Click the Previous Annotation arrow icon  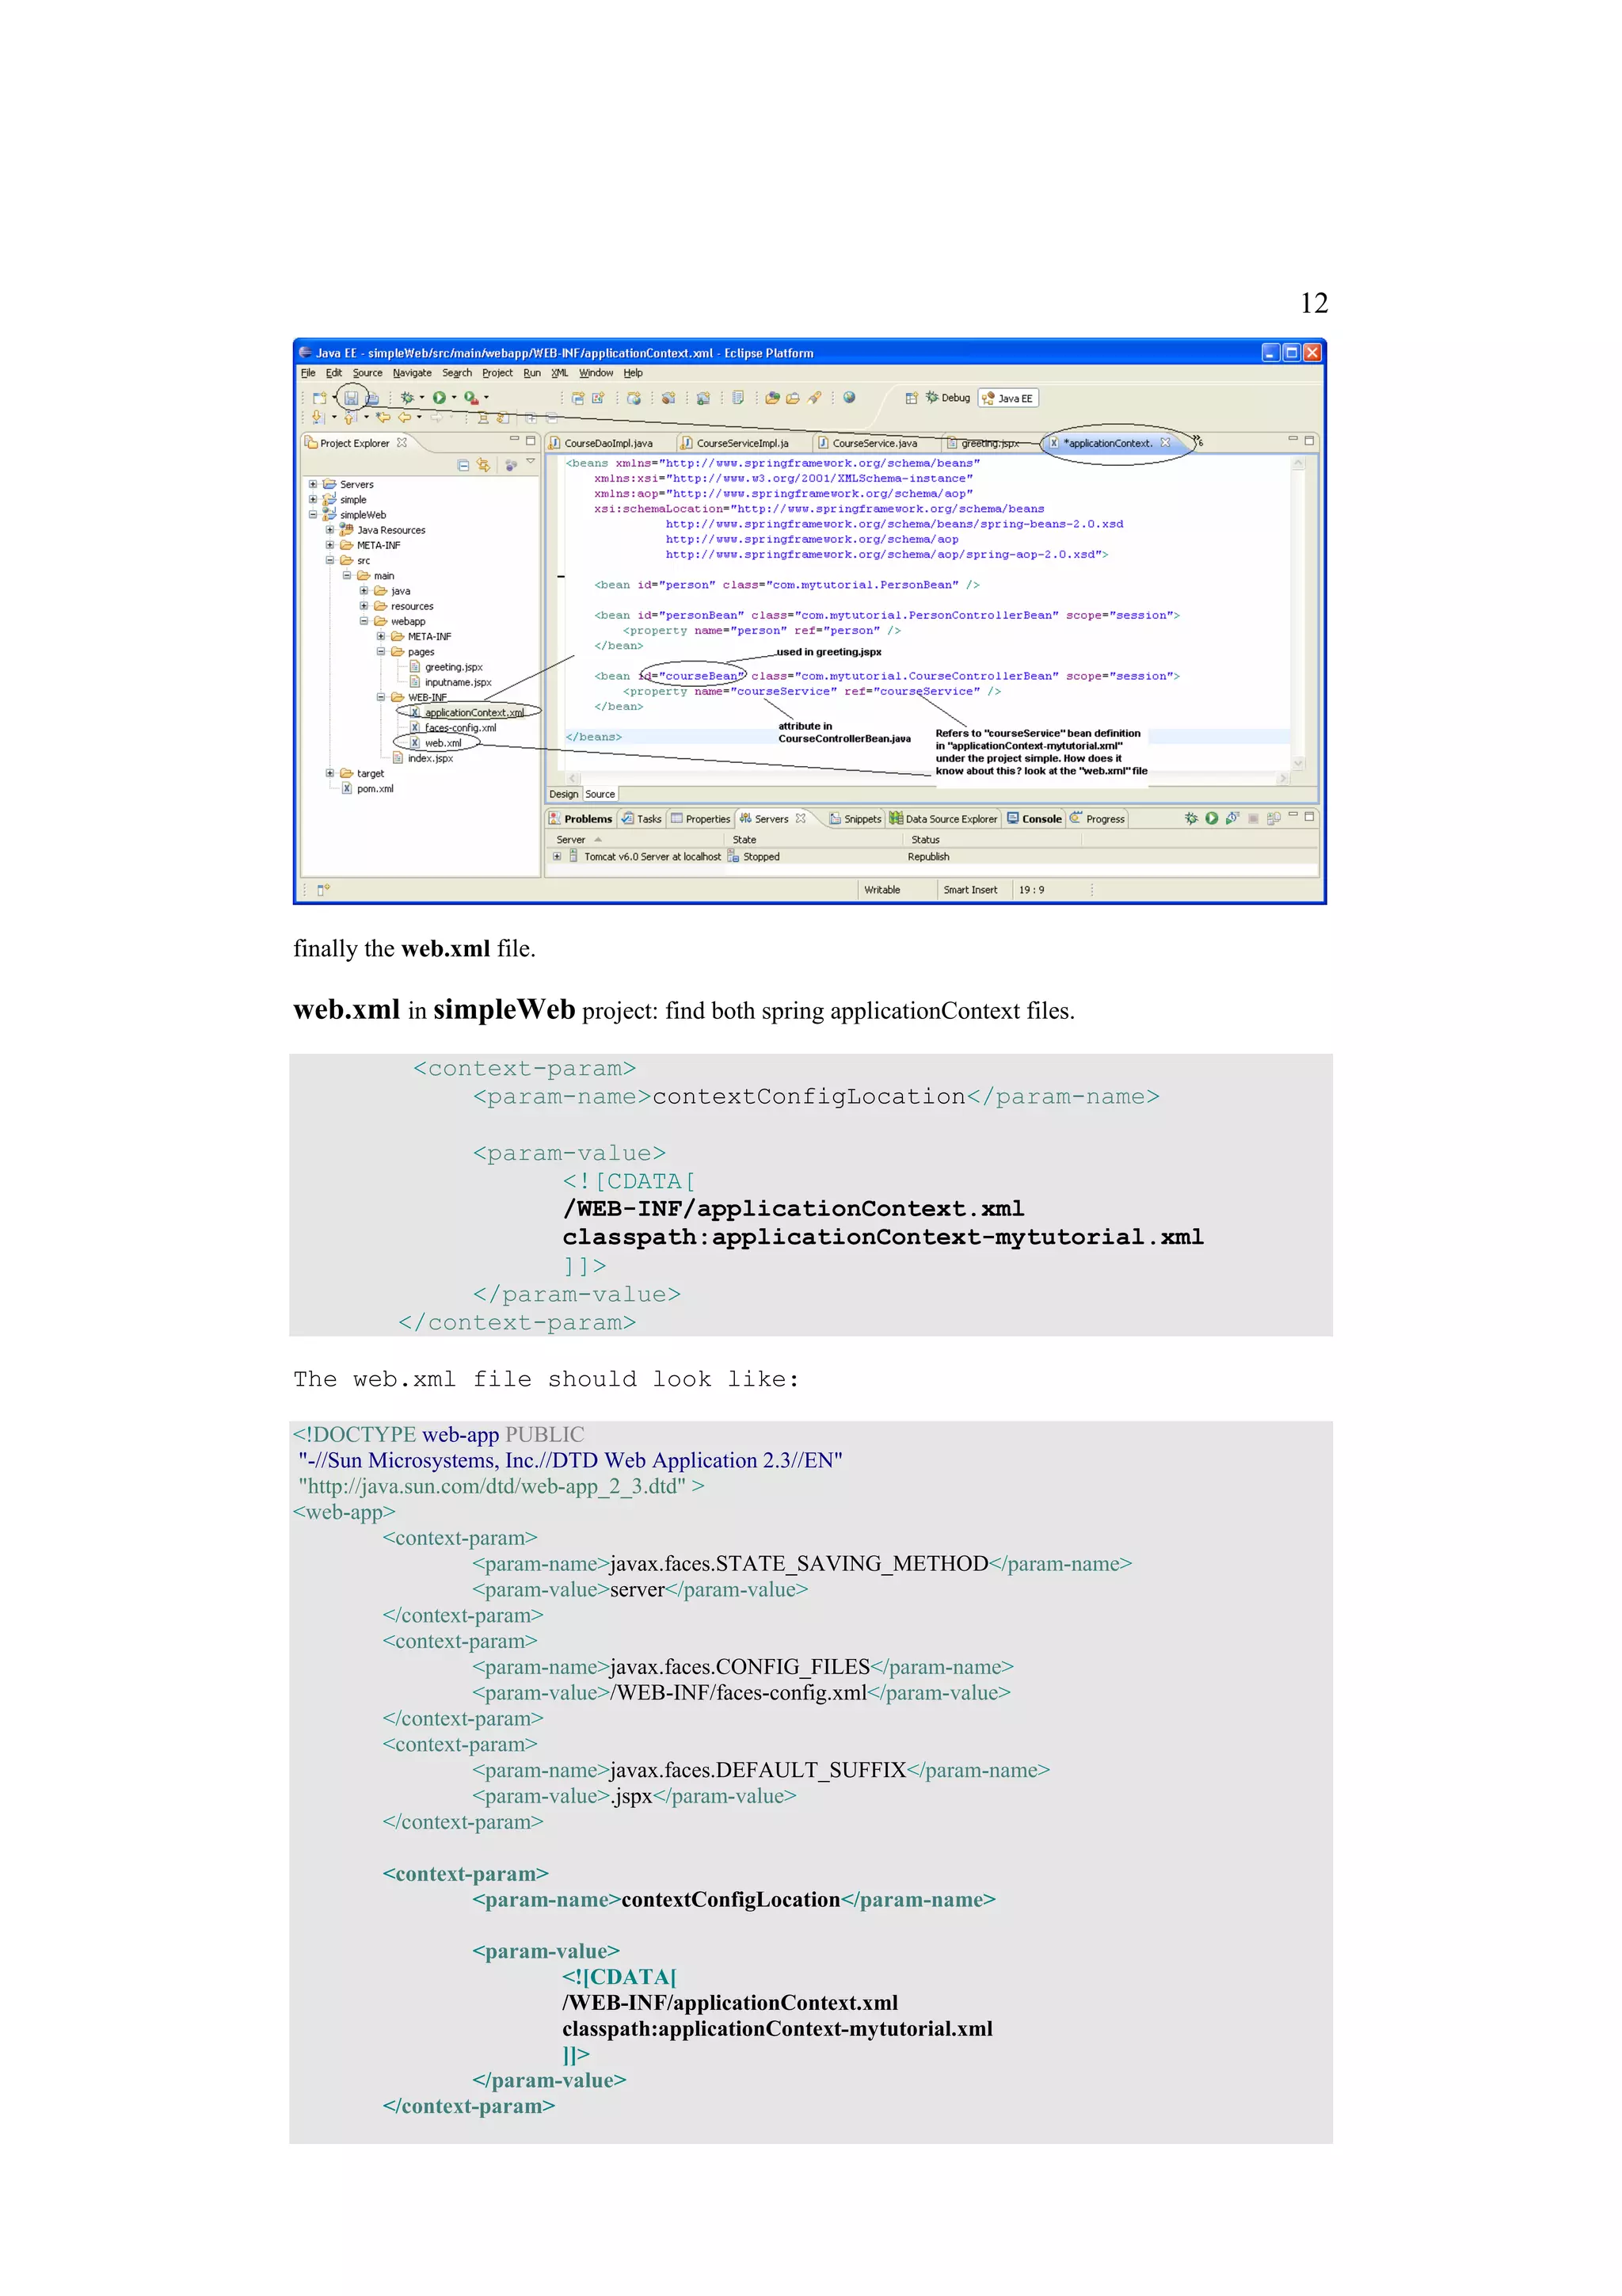coord(350,417)
